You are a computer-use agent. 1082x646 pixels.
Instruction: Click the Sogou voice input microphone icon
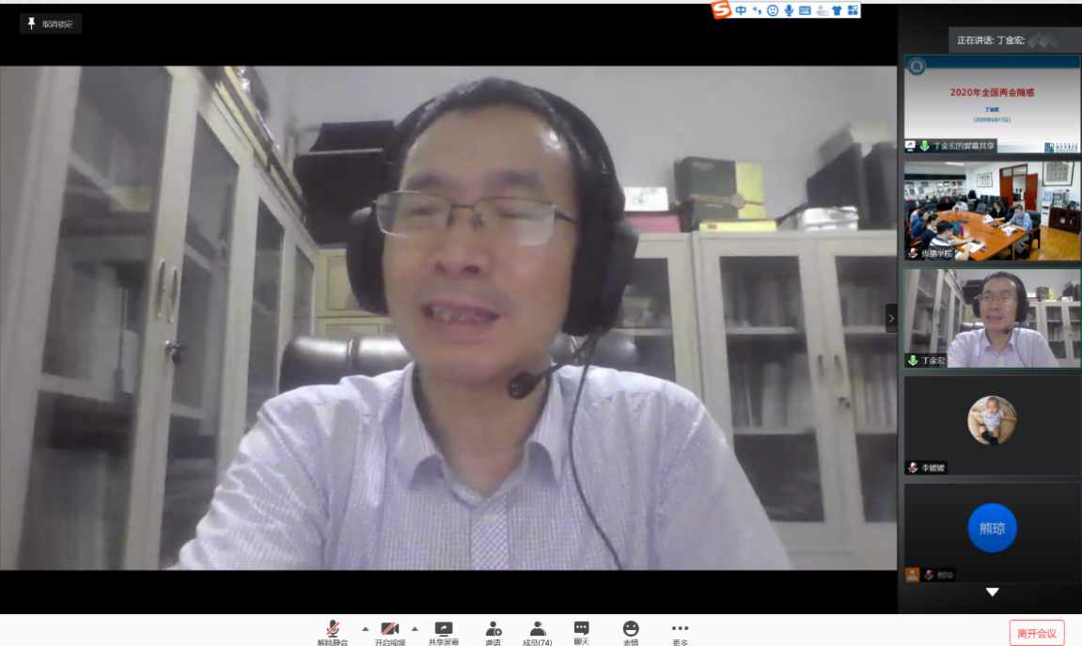(x=789, y=10)
